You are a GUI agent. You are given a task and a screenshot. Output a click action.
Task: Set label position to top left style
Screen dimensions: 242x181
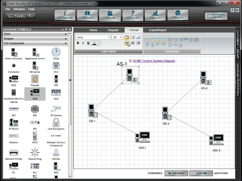[x=127, y=37]
